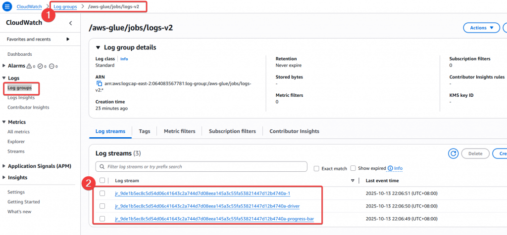Open the Subscription filters tab

click(x=232, y=131)
